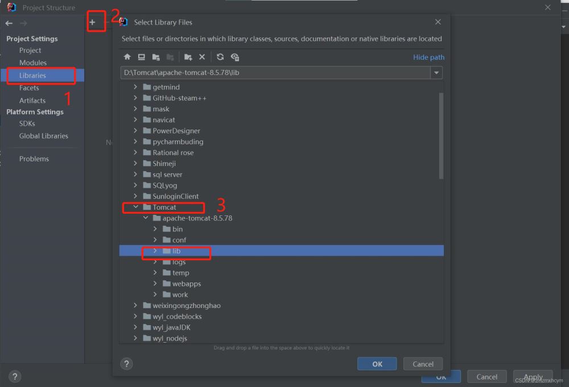Open Modules settings section

coord(33,63)
